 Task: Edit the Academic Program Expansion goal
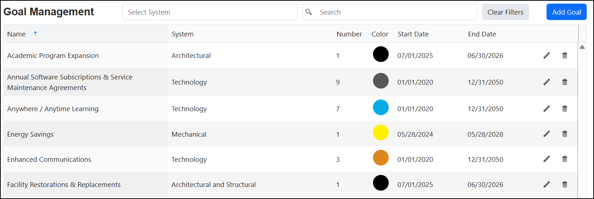click(547, 55)
